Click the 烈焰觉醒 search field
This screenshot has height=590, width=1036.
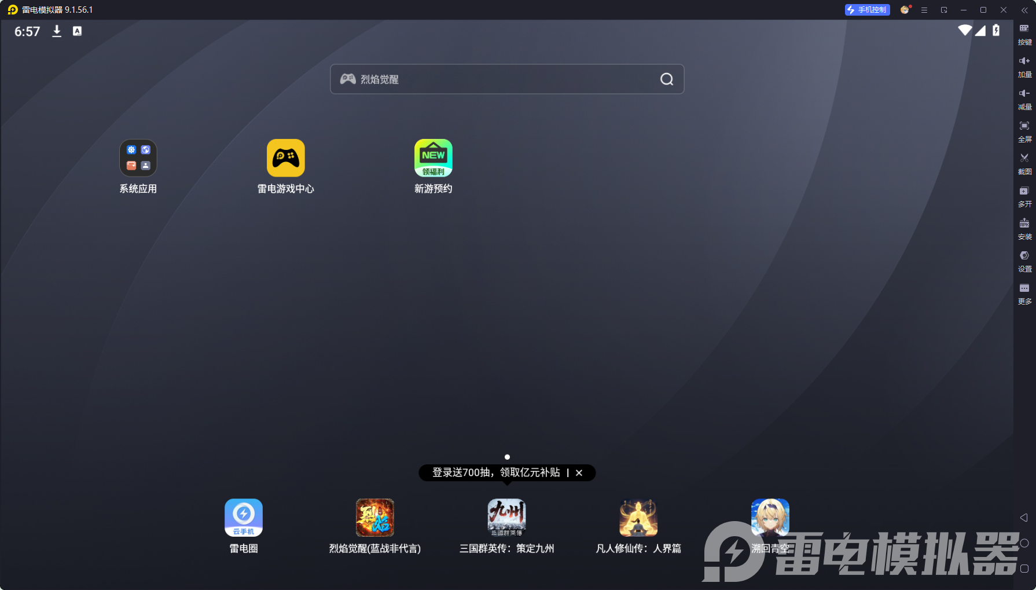click(507, 79)
